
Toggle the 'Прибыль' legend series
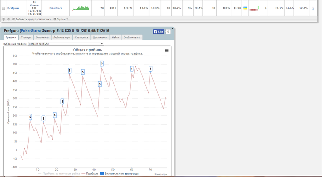coord(90,174)
